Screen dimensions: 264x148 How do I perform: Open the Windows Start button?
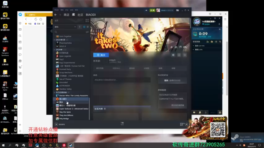click(3, 145)
